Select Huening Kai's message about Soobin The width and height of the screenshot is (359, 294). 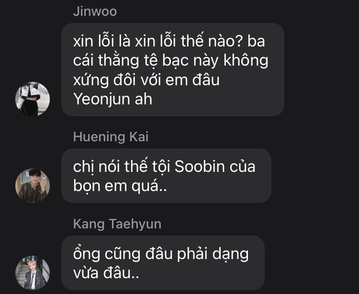coord(166,176)
